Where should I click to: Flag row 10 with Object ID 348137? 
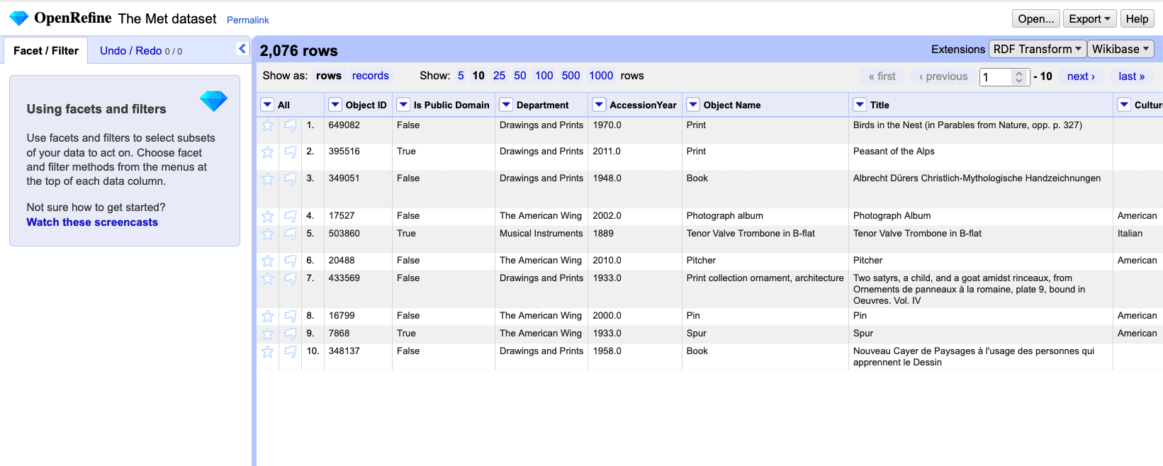[291, 351]
